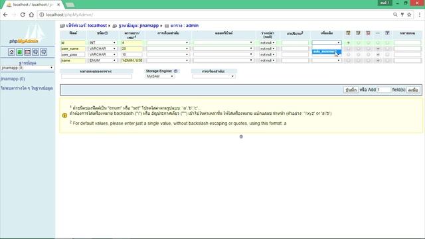
Task: Toggle fulltext checkbox for user_name row
Action: (387, 48)
